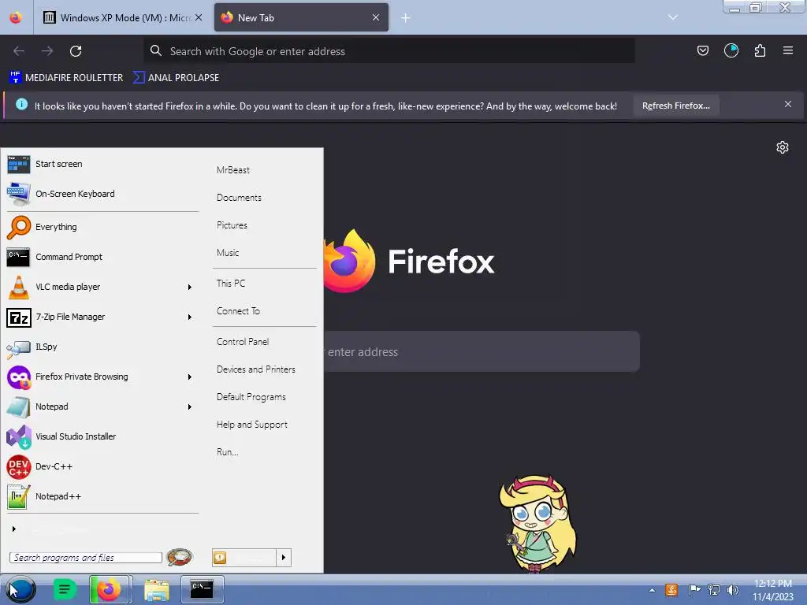Select Run... in the Start menu

click(x=227, y=452)
